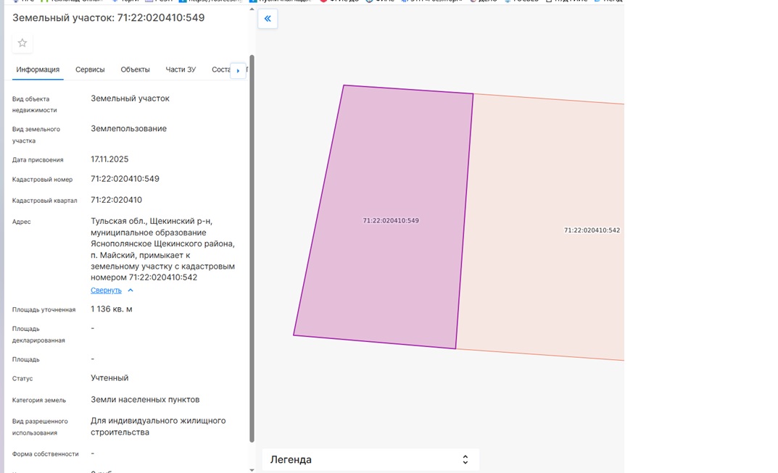This screenshot has width=778, height=473.
Task: Click the area value "1 136 кв. м"
Action: [112, 309]
